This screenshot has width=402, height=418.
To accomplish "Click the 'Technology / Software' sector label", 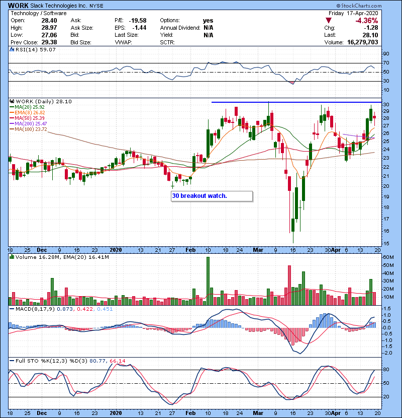I will tap(39, 13).
